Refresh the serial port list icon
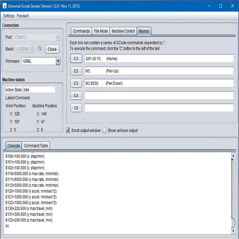The width and height of the screenshot is (239, 239). (x=40, y=49)
